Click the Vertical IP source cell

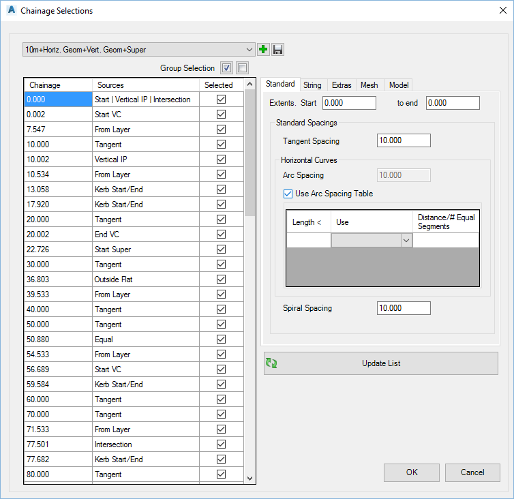pyautogui.click(x=146, y=160)
